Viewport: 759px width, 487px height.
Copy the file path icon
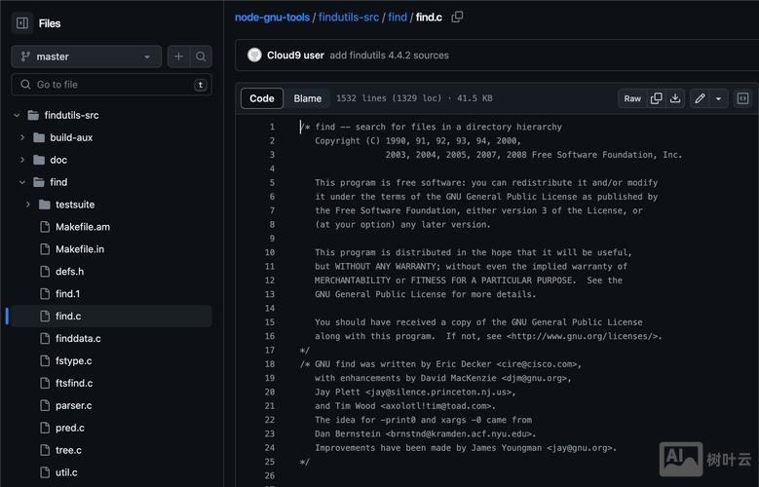458,17
